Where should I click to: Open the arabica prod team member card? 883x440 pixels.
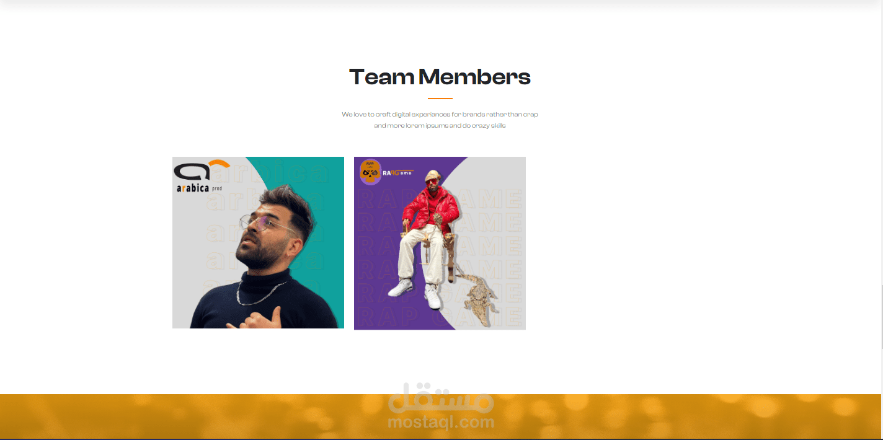258,242
